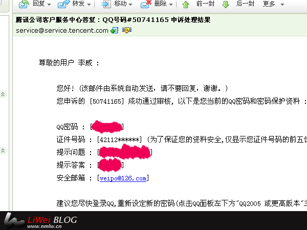Go to next email (后一封)
Screen dimensions: 307x230
(245, 4)
